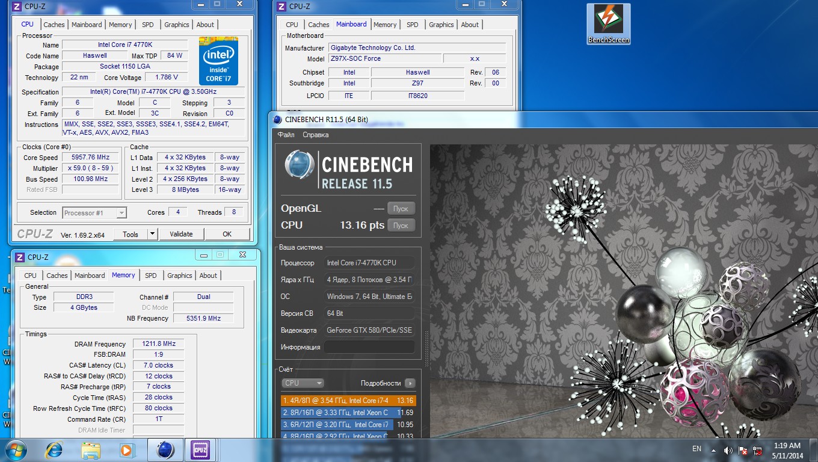Show hidden tray icons arrow
Viewport: 818px width, 462px height.
coord(713,450)
